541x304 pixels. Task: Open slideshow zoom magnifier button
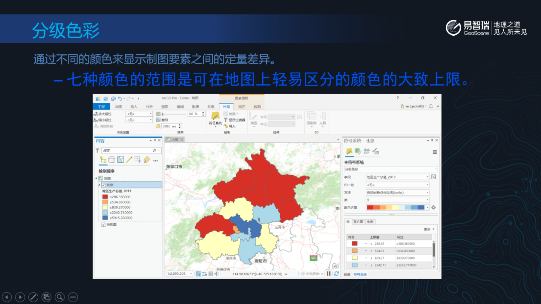pos(60,297)
